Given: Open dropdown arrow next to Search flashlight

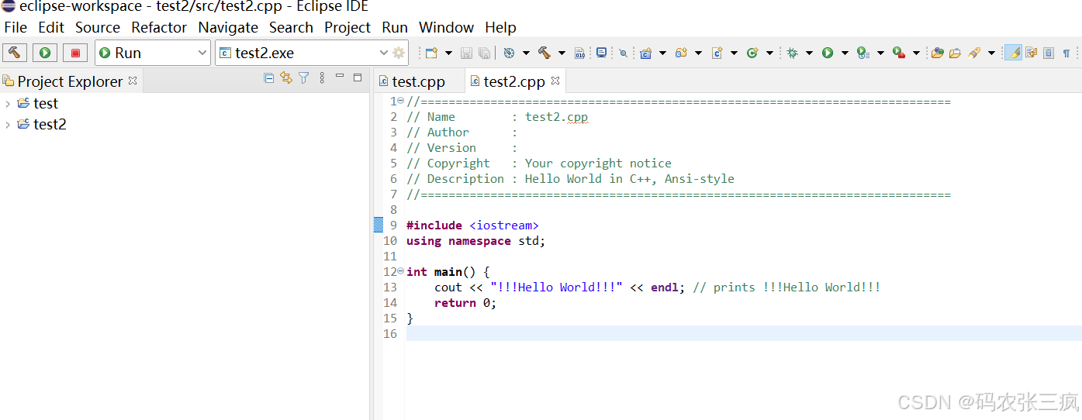Looking at the screenshot, I should 991,53.
